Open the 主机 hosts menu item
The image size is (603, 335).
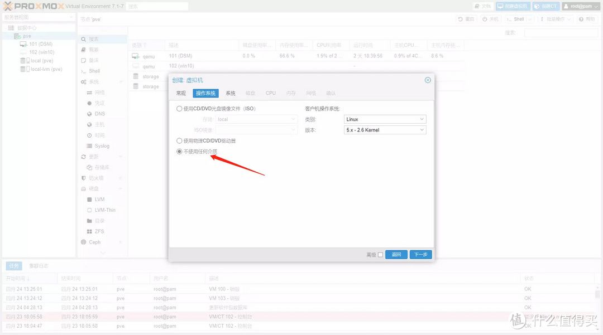click(x=102, y=125)
